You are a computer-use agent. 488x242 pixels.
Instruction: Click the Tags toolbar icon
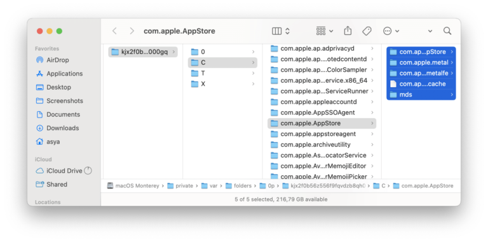(367, 31)
